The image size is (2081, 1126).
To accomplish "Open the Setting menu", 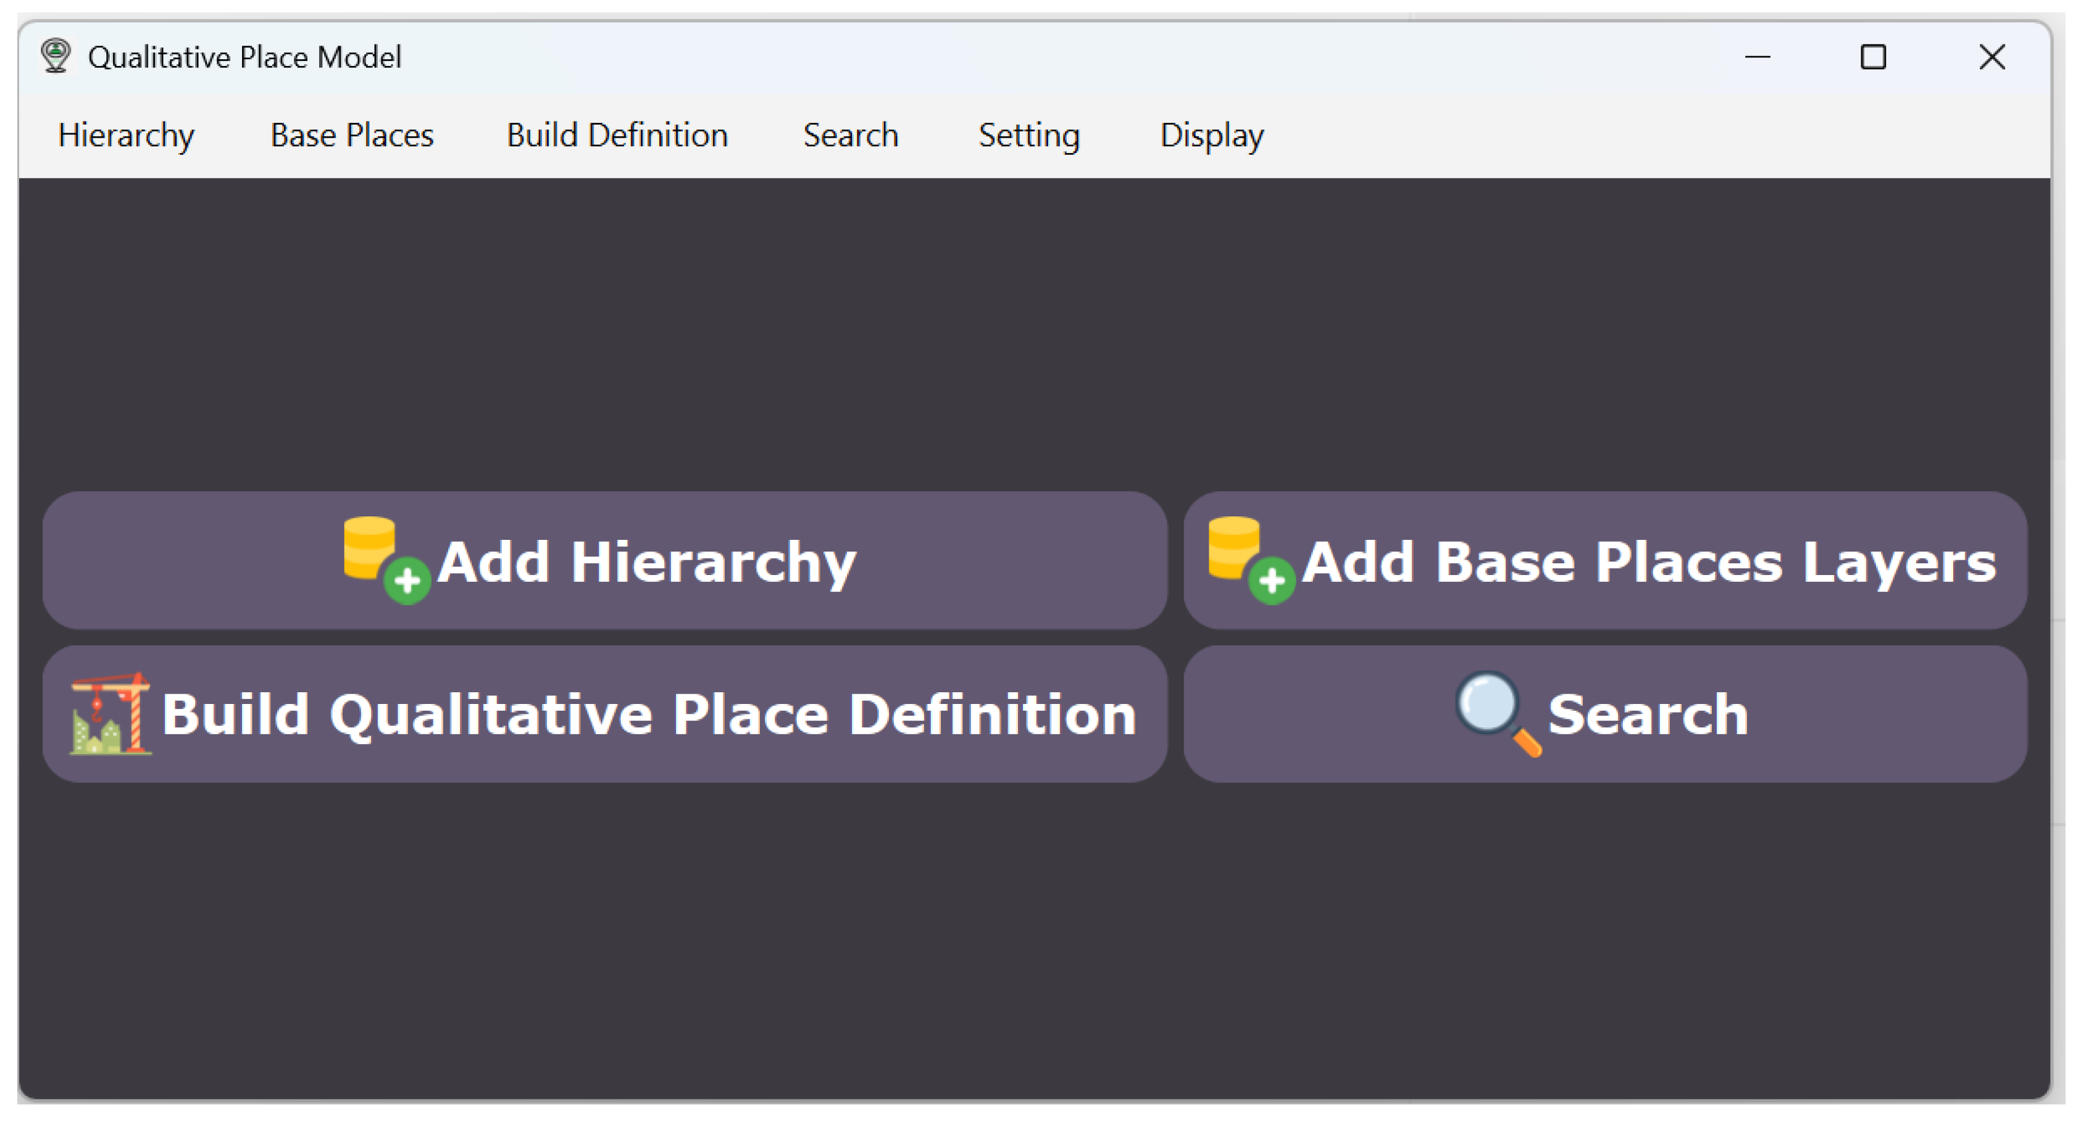I will coord(1028,135).
